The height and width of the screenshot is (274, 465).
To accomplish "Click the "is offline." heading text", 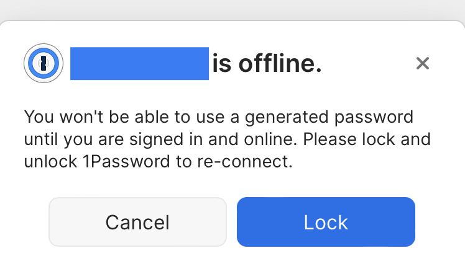I will pyautogui.click(x=267, y=63).
